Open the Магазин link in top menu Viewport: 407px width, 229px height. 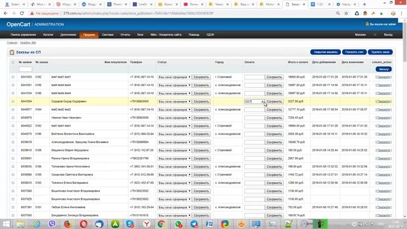pos(361,34)
